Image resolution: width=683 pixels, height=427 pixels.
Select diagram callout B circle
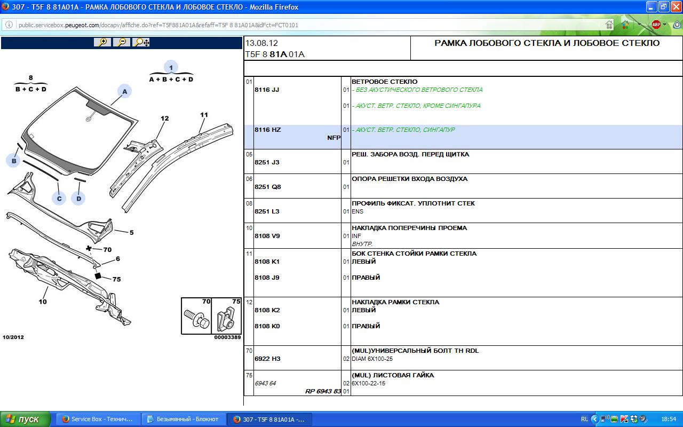click(14, 160)
